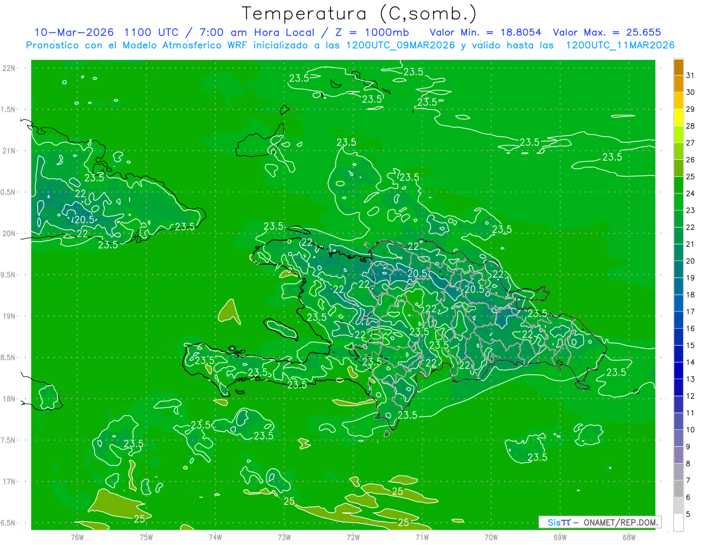
Task: Click the 'Temperatura (C,somb.)' chart title
Action: pyautogui.click(x=359, y=14)
